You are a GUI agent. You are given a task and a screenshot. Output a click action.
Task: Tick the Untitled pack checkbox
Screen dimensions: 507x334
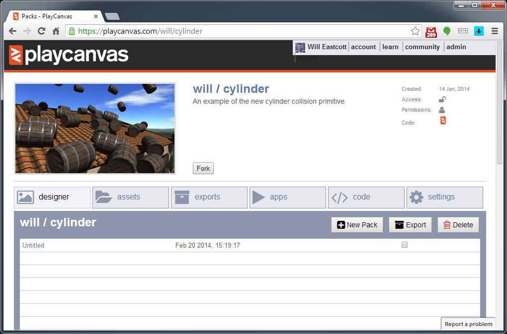(x=405, y=245)
